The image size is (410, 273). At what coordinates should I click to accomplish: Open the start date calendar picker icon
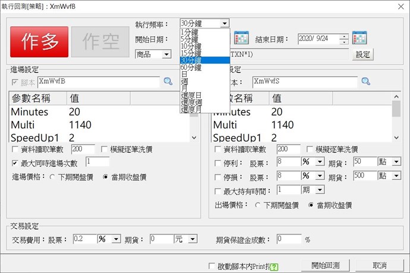(x=241, y=39)
